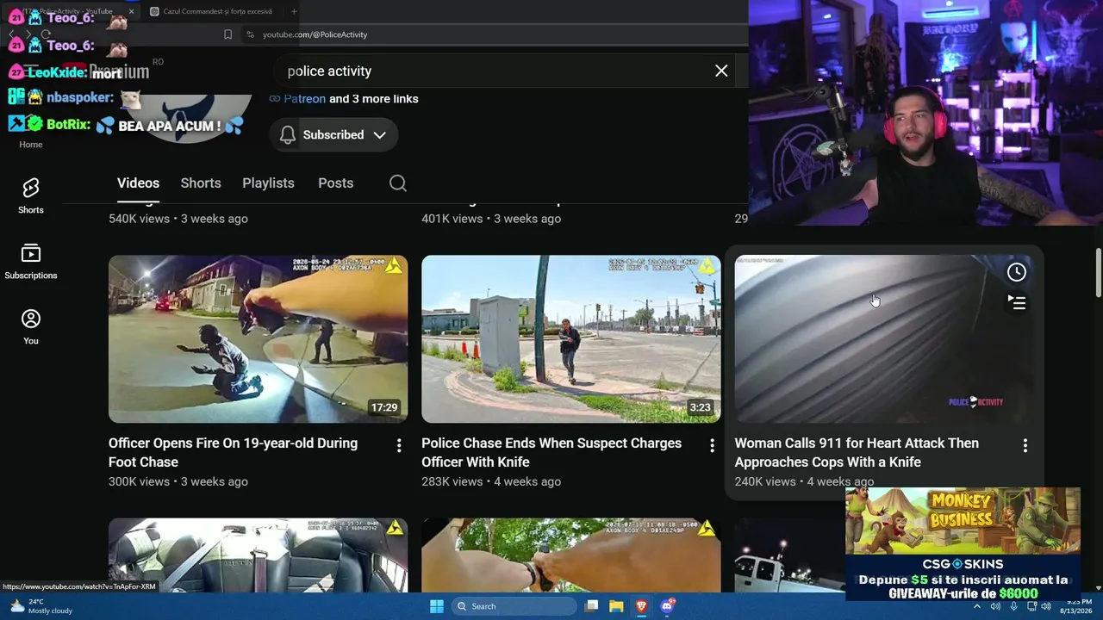This screenshot has width=1103, height=620.
Task: Add the Woman Calls 911 video to queue
Action: coord(1017,302)
